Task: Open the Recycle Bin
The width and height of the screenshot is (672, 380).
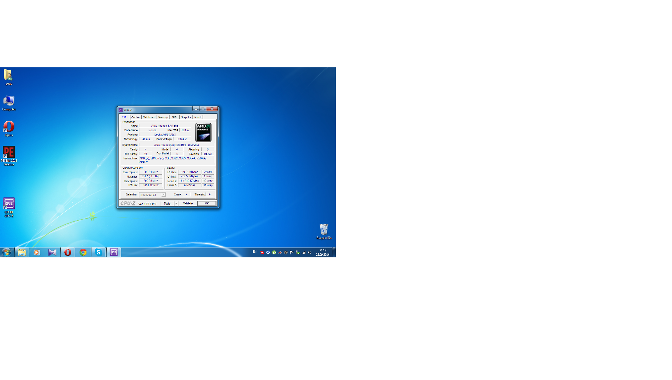Action: 324,232
